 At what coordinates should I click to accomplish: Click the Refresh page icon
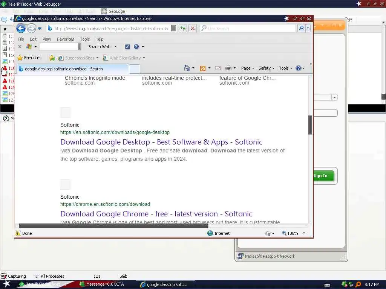(183, 28)
